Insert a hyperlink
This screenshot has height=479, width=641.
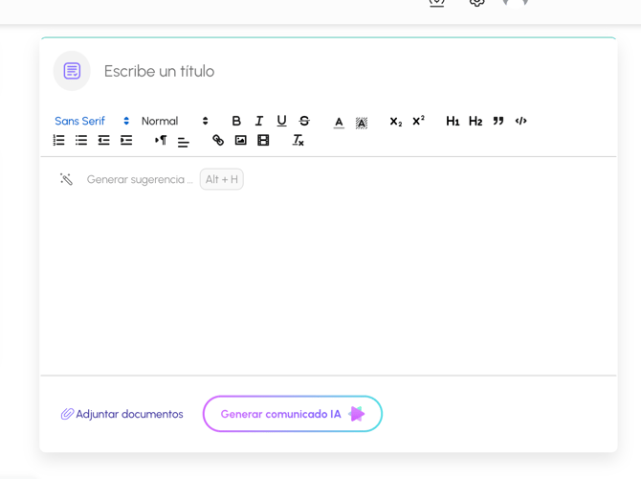coord(218,141)
